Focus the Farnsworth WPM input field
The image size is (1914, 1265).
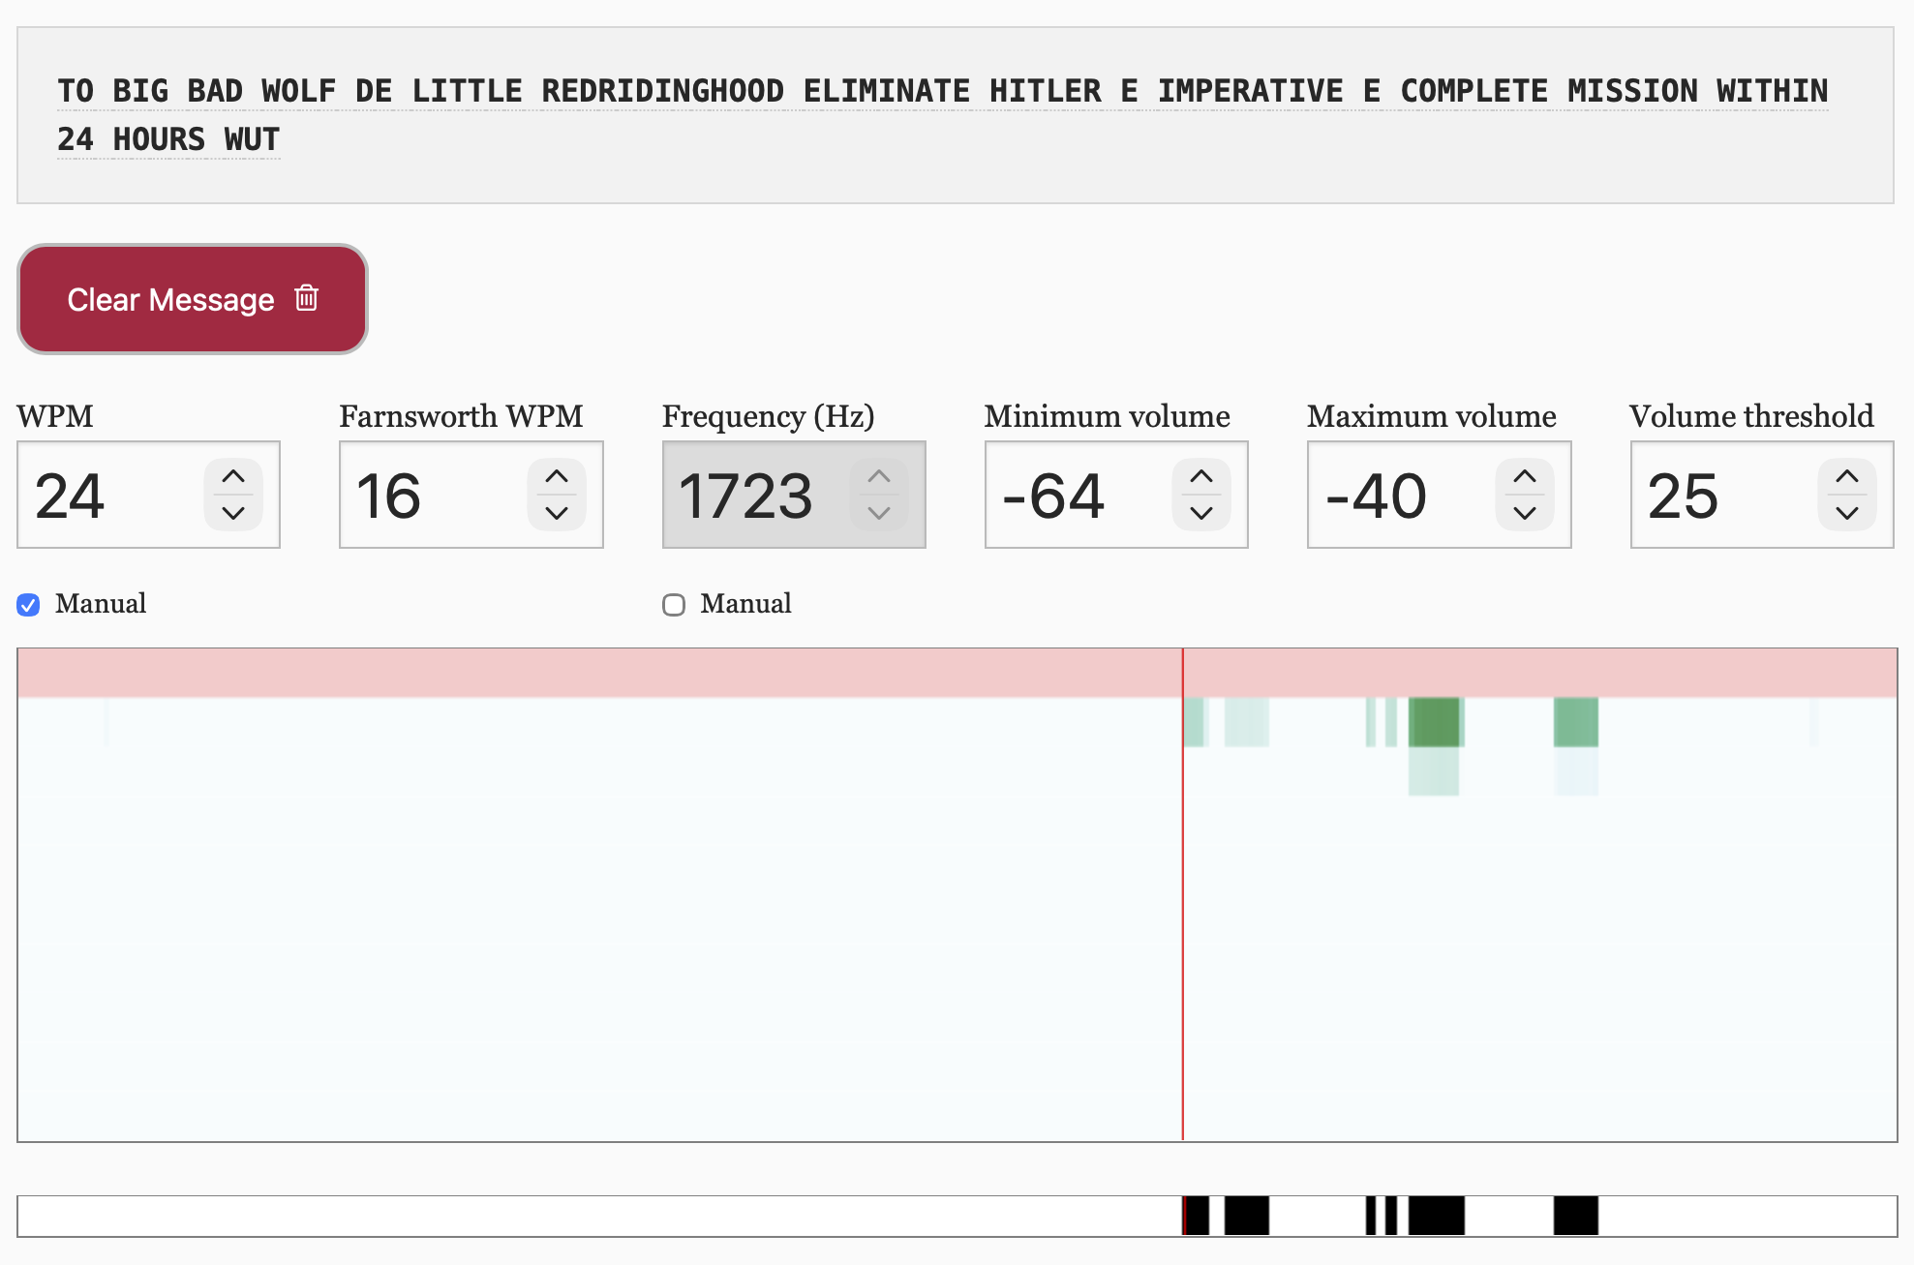(426, 496)
